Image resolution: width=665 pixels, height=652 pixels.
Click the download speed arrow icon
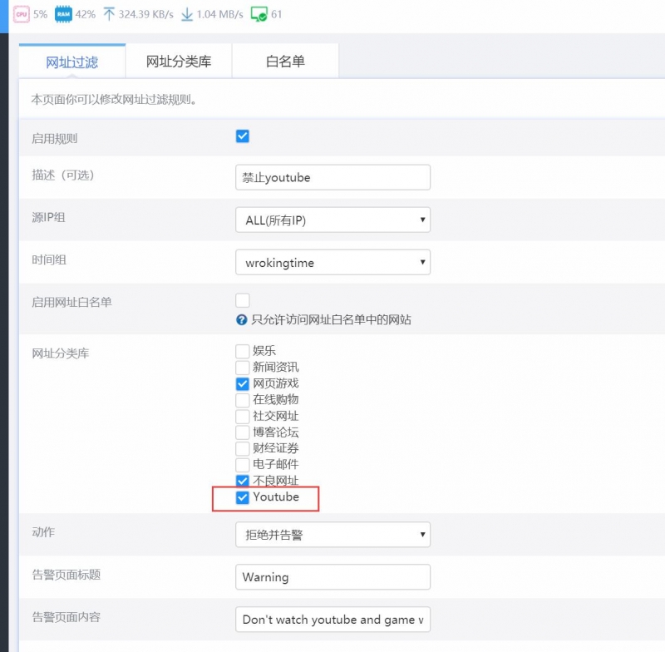click(187, 14)
